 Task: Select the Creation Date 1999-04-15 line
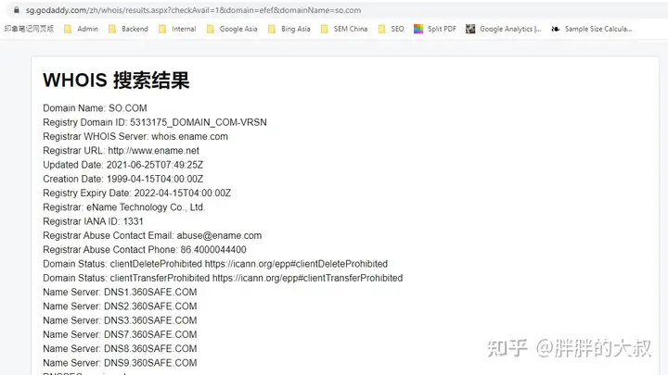122,179
